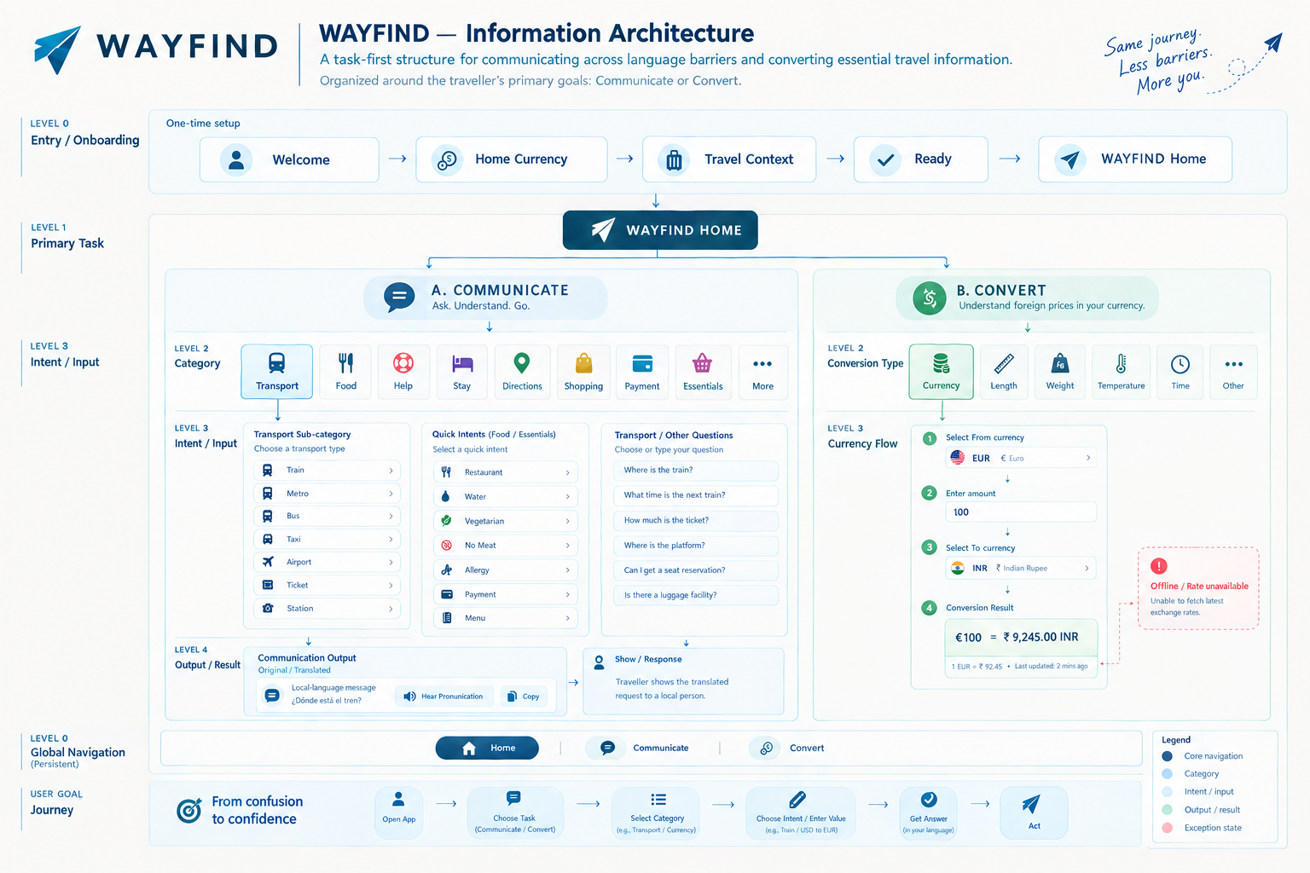Open the Payment category tile

(x=642, y=372)
